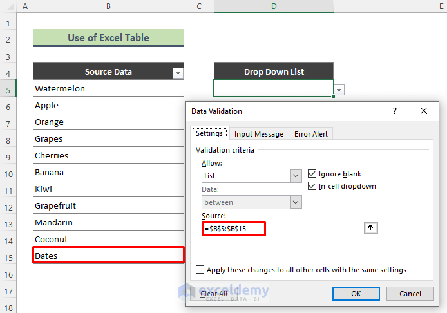Toggle the Ignore blank checkbox
The image size is (447, 313).
[x=312, y=174]
